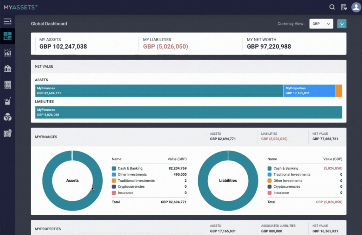Download the dashboard report
The width and height of the screenshot is (362, 235).
[x=342, y=24]
